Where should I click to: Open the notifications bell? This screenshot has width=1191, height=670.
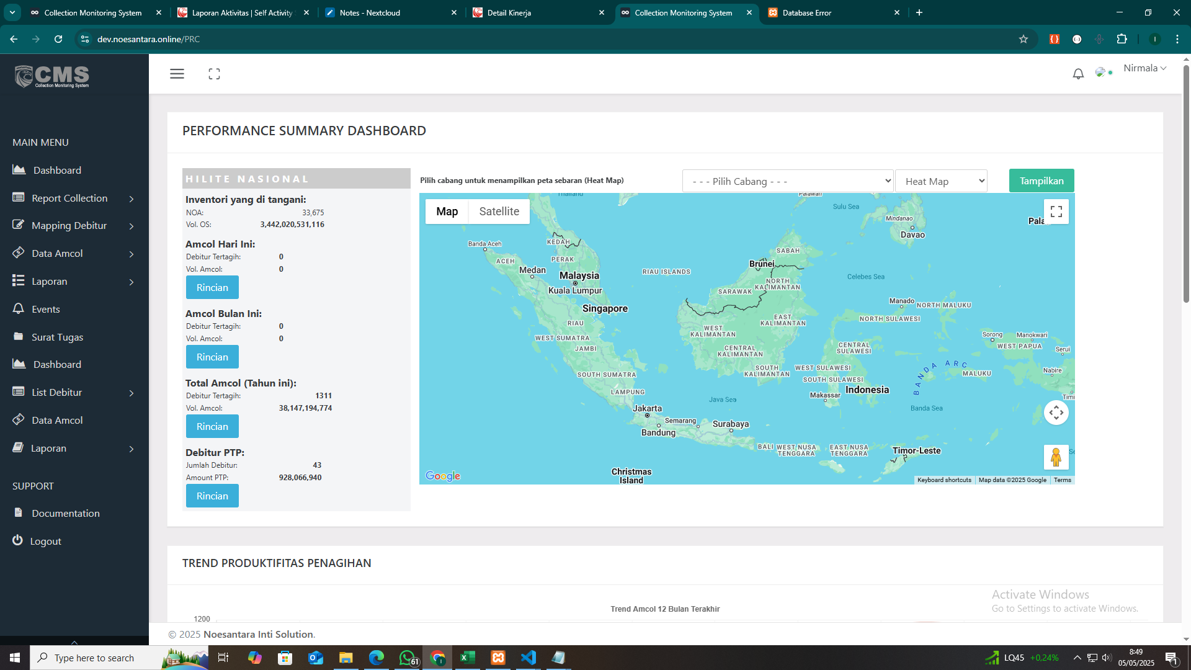pyautogui.click(x=1078, y=74)
